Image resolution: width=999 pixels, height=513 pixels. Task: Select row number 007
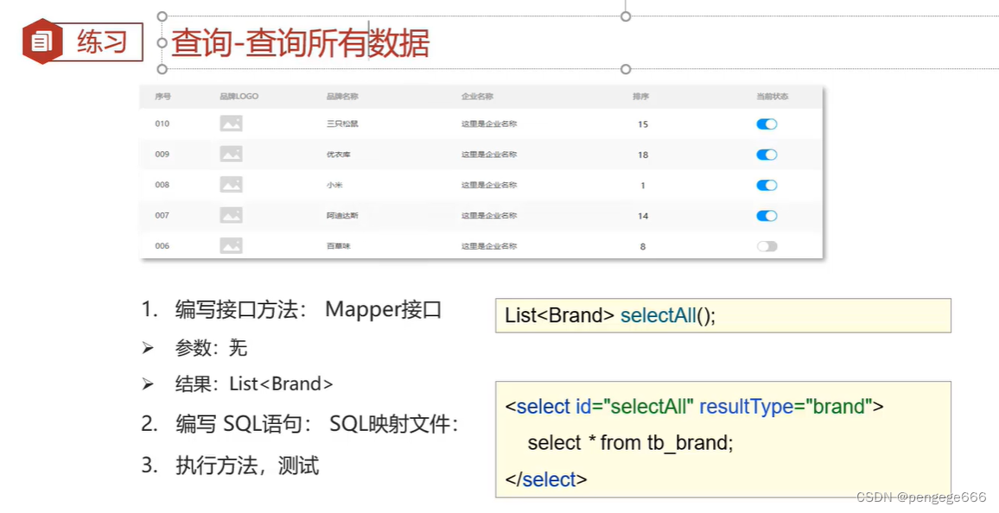tap(162, 215)
